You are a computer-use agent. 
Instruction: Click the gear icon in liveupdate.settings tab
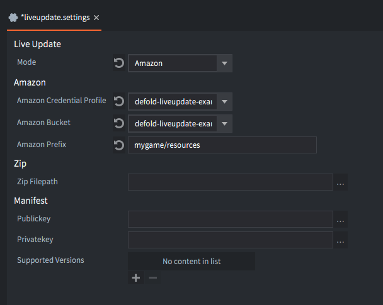point(13,18)
